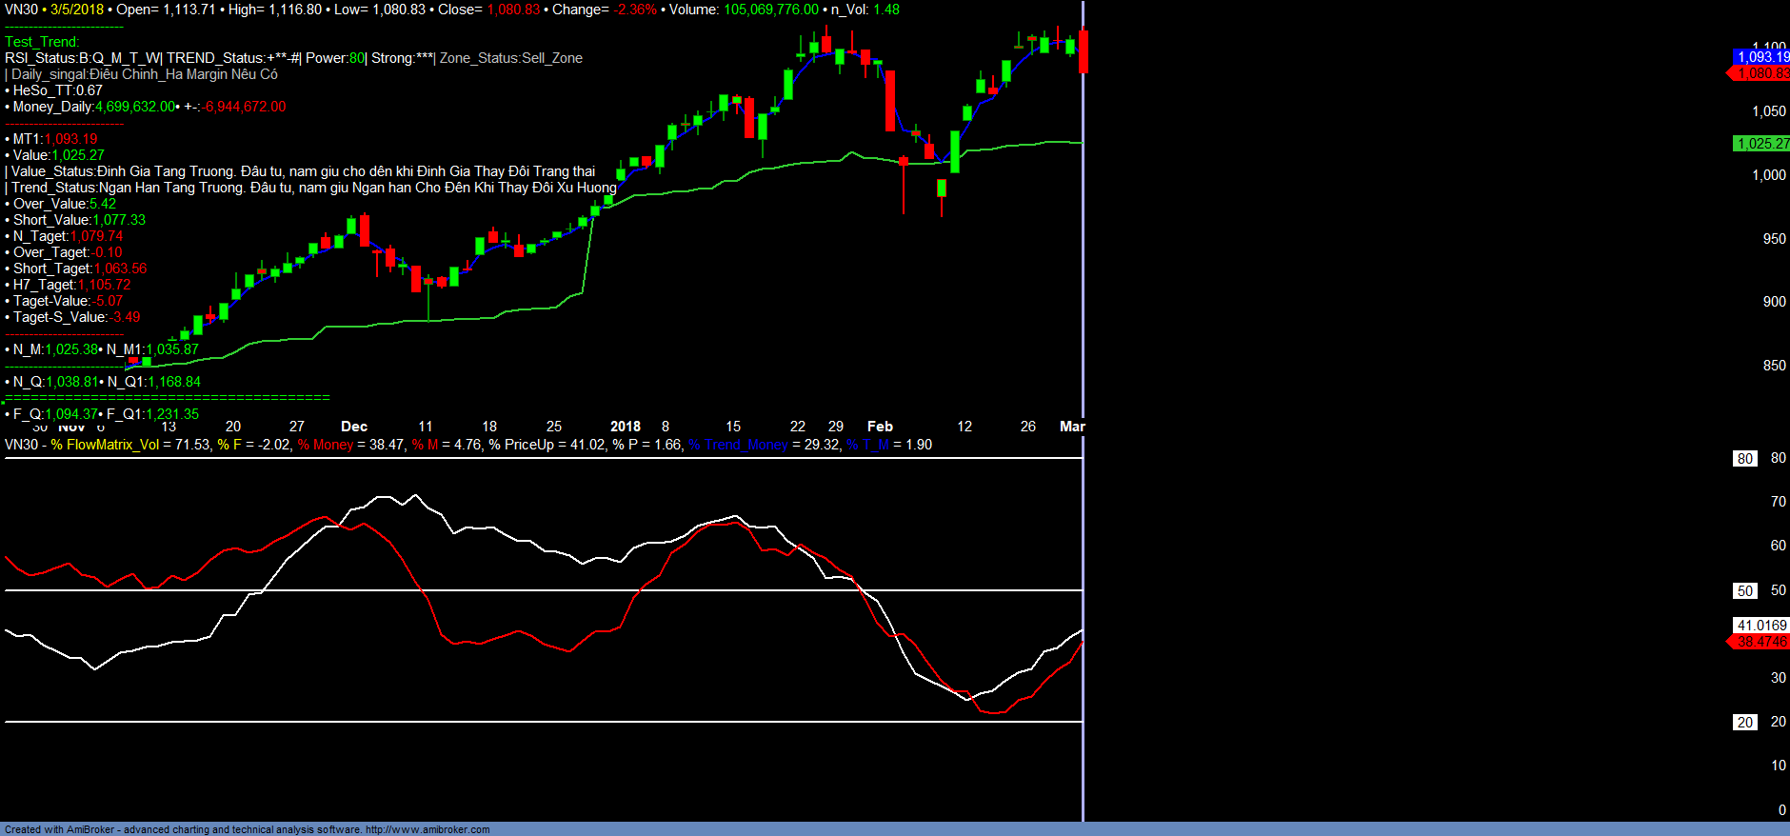1790x836 pixels.
Task: Click the 900 label on price axis
Action: (x=1774, y=302)
